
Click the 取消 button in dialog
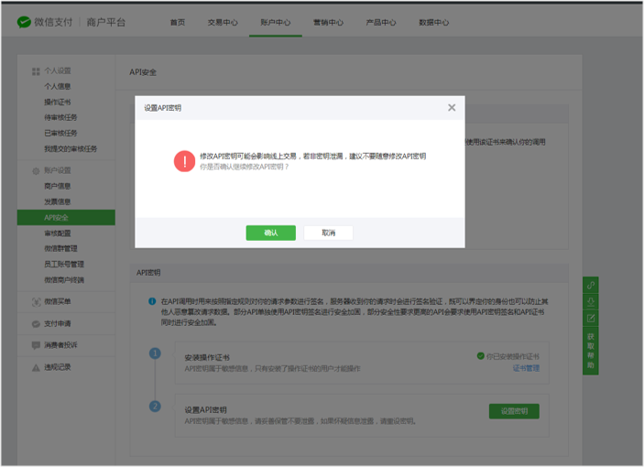click(x=328, y=233)
